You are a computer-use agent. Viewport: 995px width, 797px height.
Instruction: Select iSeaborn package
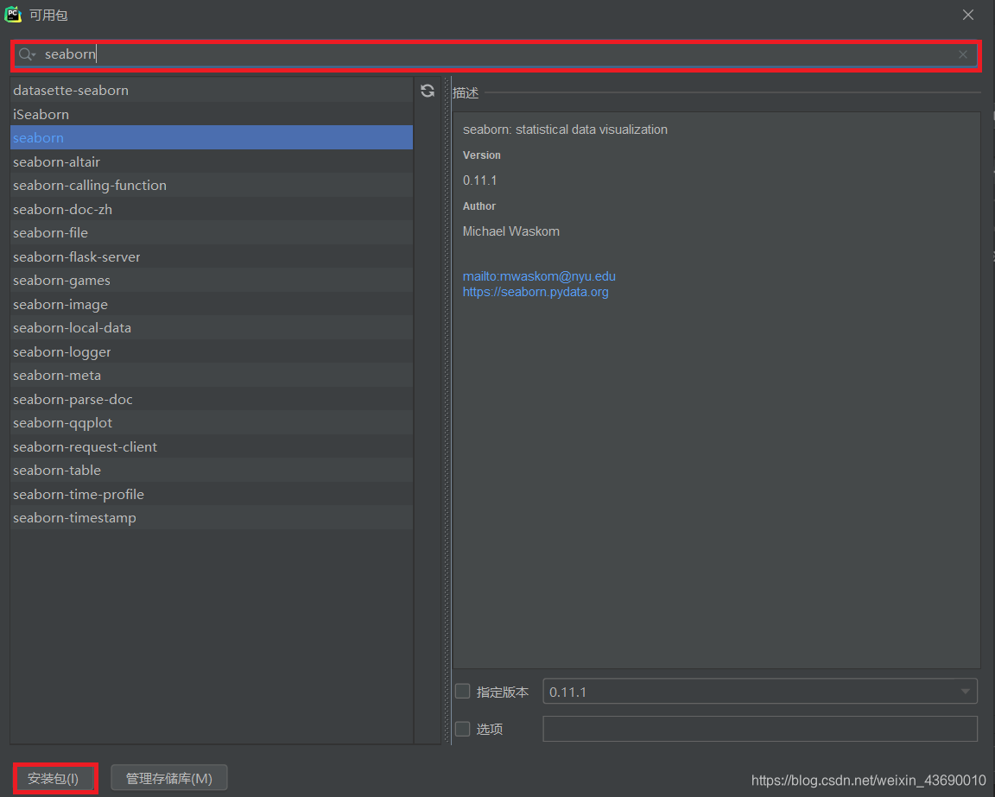[x=212, y=114]
